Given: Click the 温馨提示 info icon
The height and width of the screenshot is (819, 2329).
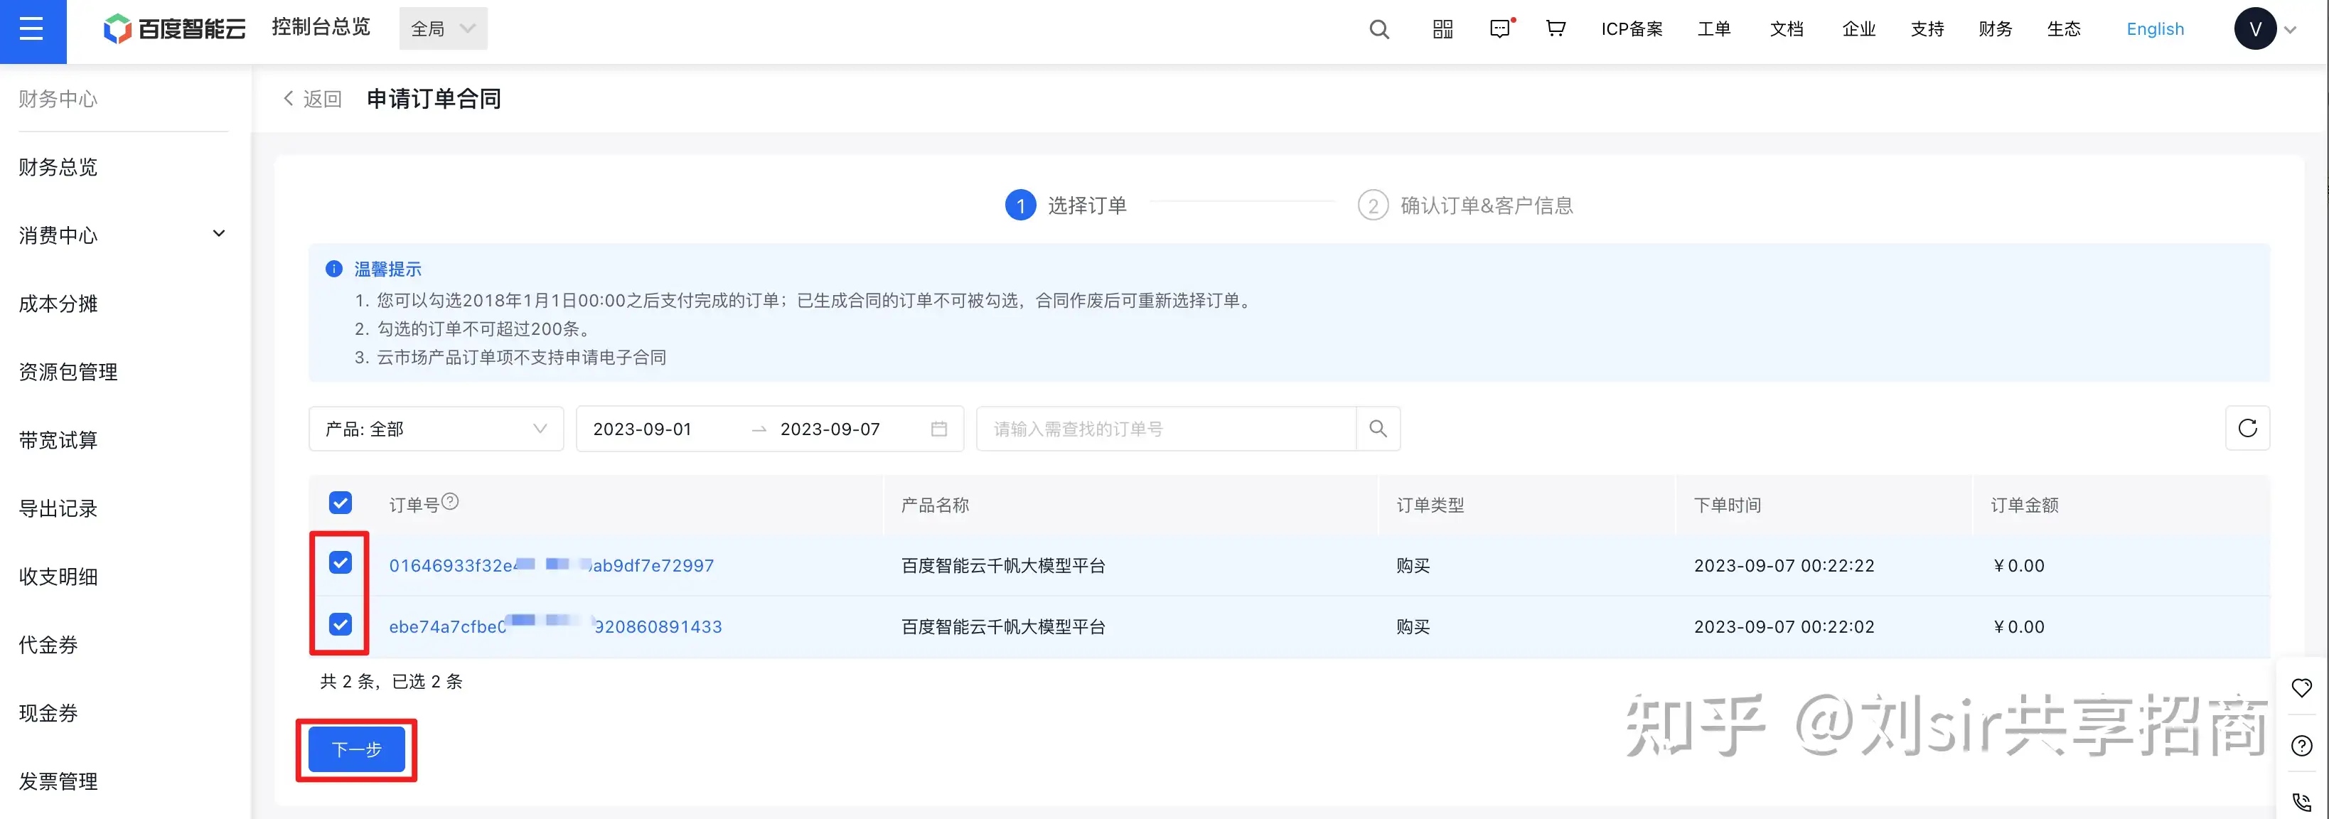Looking at the screenshot, I should 333,269.
